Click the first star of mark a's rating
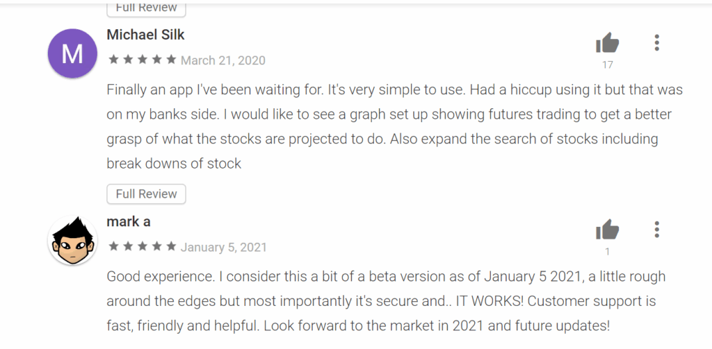 pos(113,247)
